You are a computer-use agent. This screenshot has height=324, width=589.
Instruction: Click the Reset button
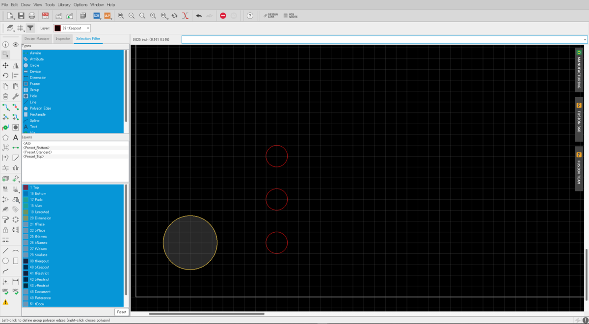[122, 312]
